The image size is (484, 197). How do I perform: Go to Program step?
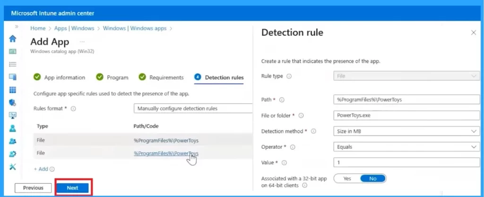pos(112,77)
